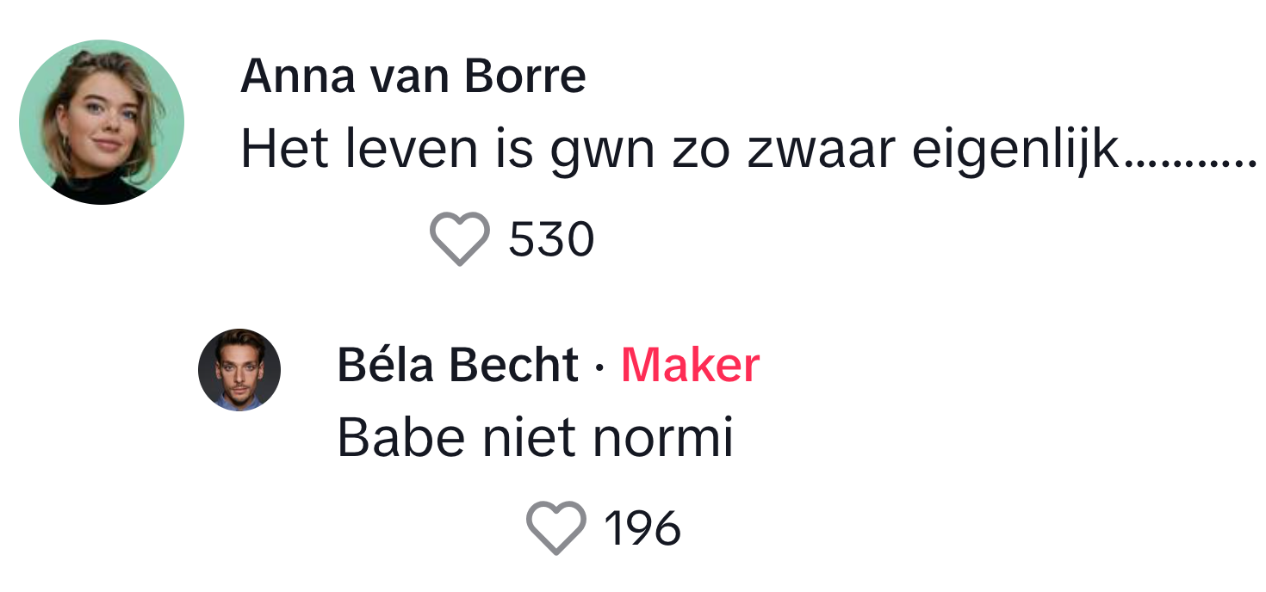Viewport: 1266px width, 592px height.
Task: Tap the heart icon on Béla Becht's reply
Action: tap(555, 527)
